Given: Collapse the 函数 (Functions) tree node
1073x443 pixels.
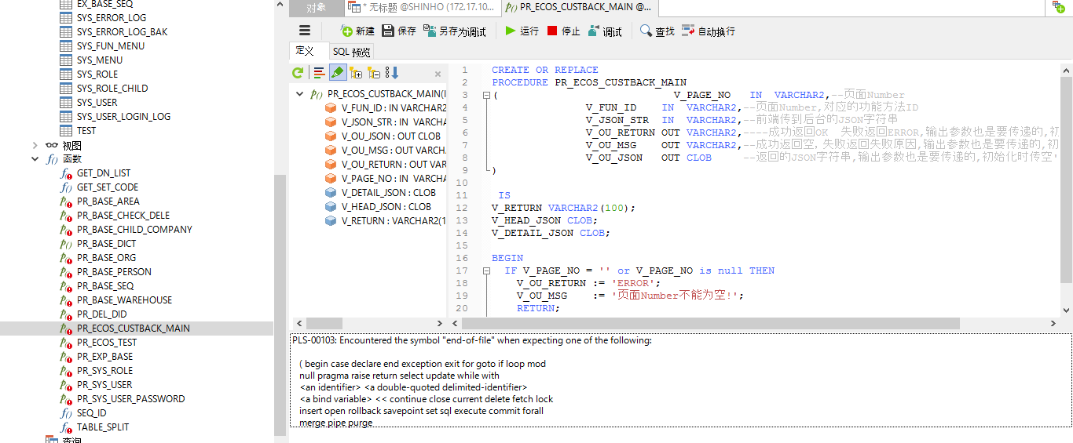Looking at the screenshot, I should [x=35, y=159].
